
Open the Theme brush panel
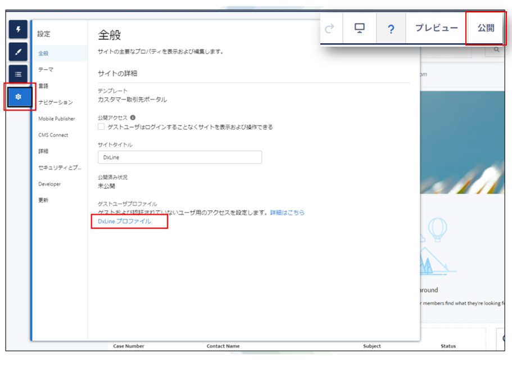(x=18, y=52)
